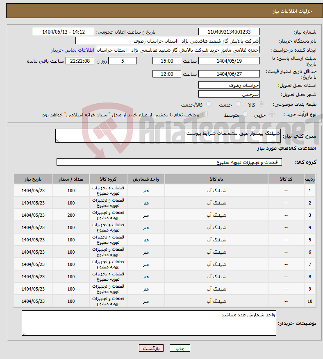The image size is (323, 359).
Task: Click the buyer notes text area
Action: tap(149, 323)
